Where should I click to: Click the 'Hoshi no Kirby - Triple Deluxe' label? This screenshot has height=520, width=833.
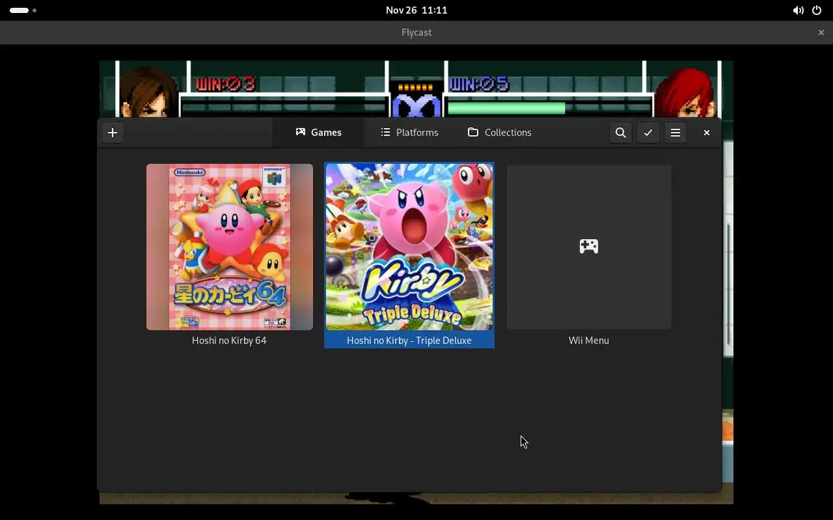click(x=409, y=341)
